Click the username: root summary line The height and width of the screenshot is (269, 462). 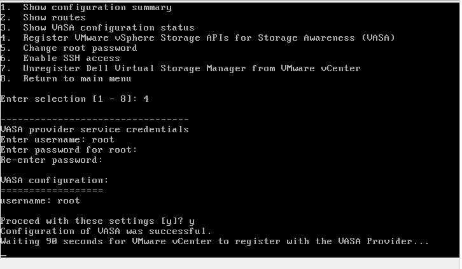point(40,201)
